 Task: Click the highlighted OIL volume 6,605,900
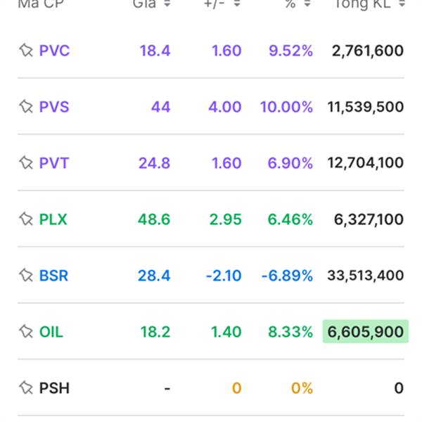click(x=365, y=332)
